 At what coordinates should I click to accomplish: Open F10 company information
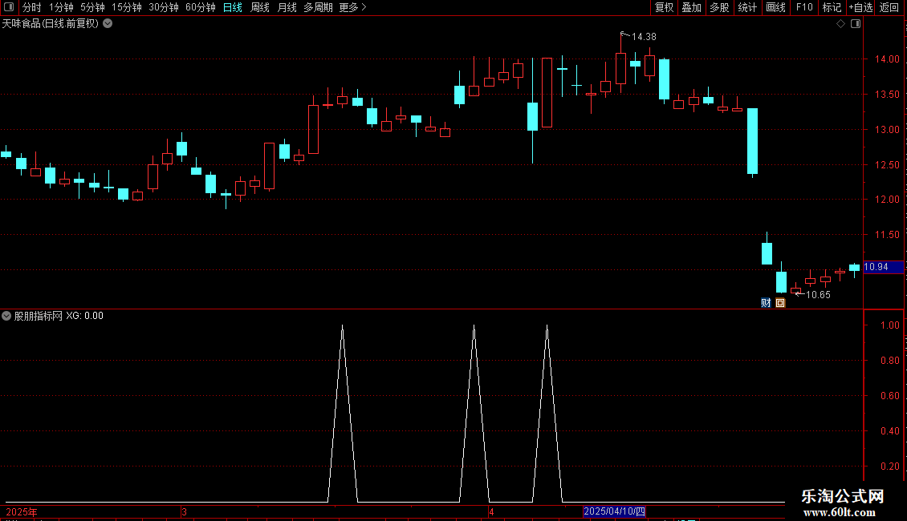[804, 7]
